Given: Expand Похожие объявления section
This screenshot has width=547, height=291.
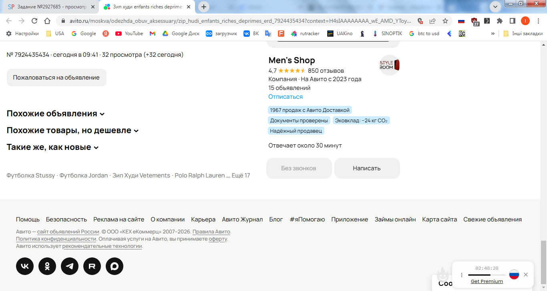Looking at the screenshot, I should point(56,114).
